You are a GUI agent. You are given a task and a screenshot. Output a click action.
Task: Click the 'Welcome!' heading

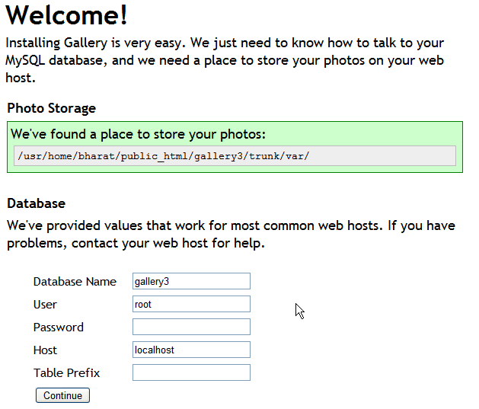(67, 15)
